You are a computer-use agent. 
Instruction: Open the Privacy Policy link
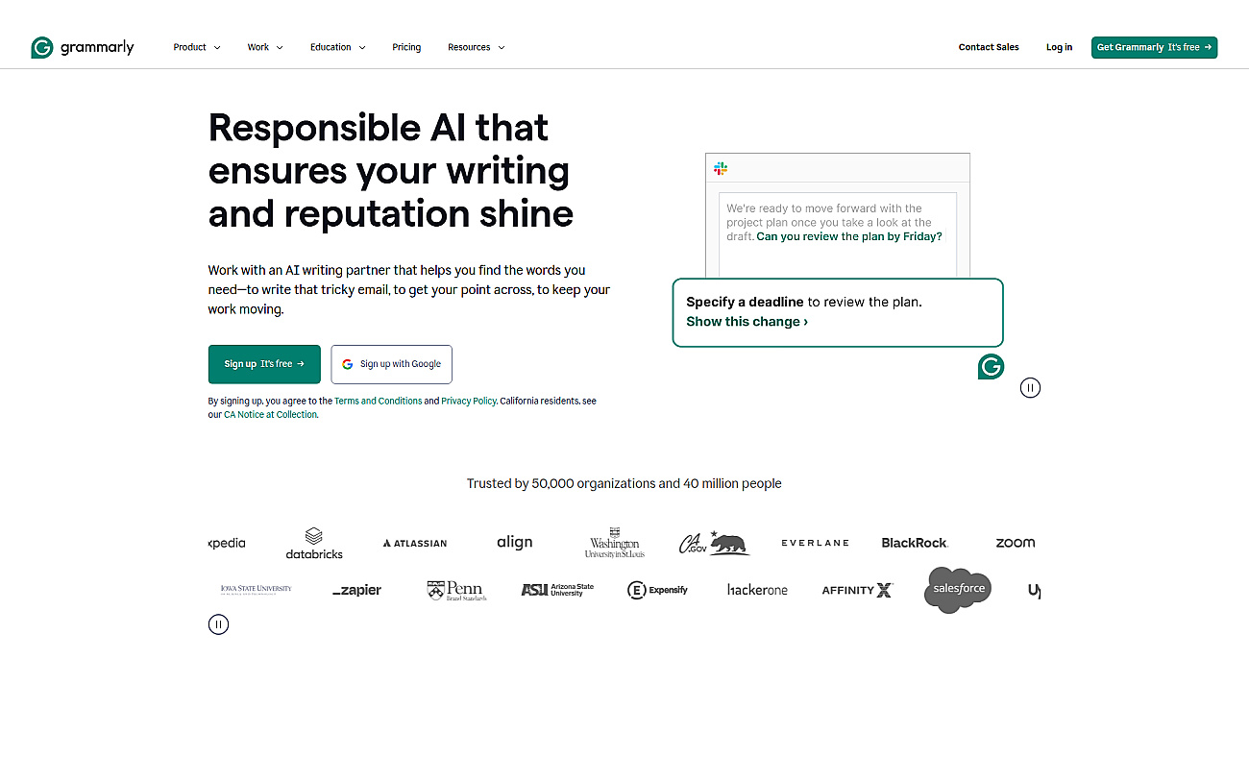[469, 401]
